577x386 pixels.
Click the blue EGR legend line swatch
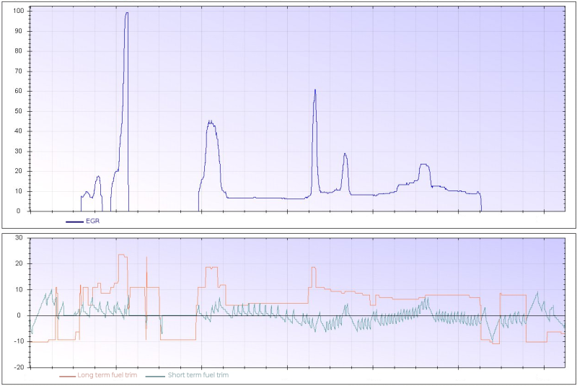[75, 221]
